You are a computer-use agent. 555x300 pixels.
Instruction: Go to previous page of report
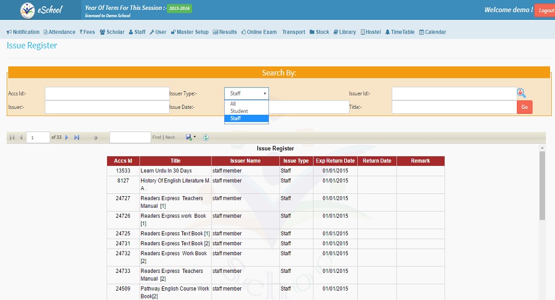(22, 138)
